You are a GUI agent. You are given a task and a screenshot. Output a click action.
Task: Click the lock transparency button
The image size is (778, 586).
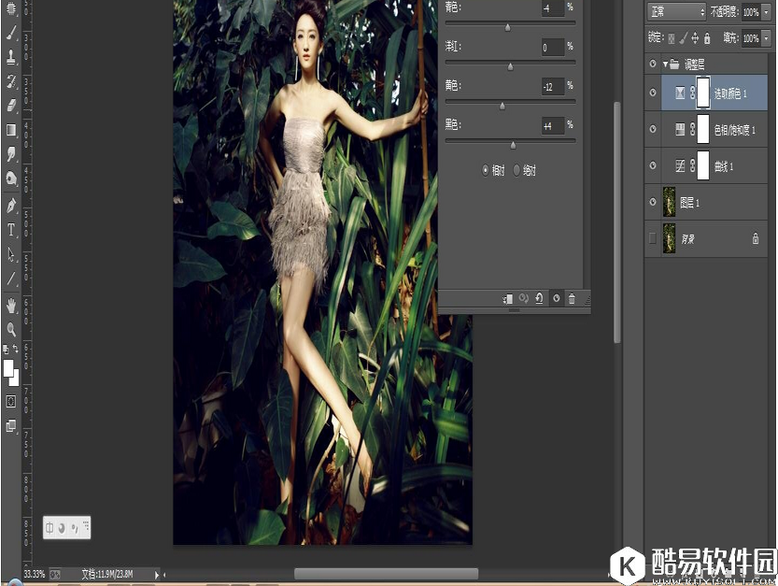click(x=672, y=36)
